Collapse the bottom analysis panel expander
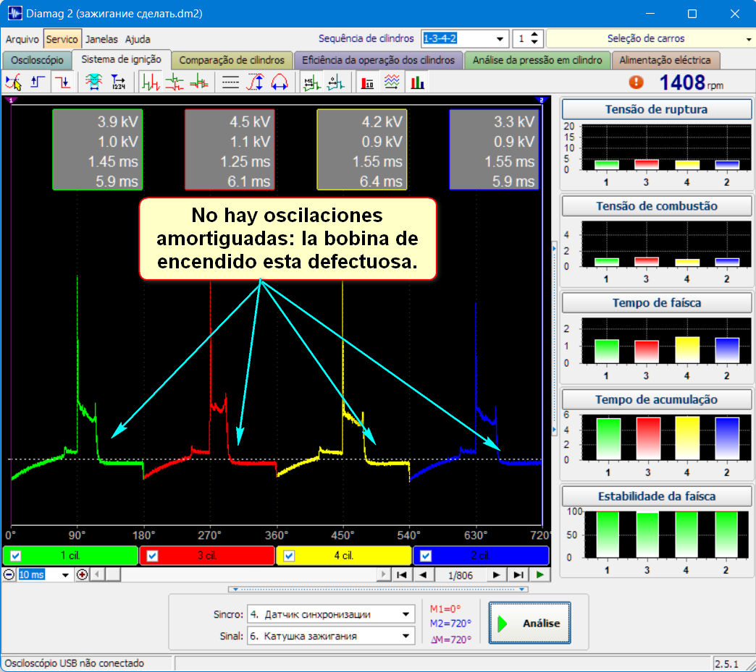 click(x=378, y=589)
